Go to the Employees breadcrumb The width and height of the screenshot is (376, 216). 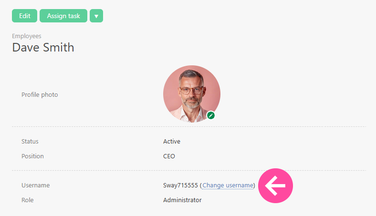[27, 36]
